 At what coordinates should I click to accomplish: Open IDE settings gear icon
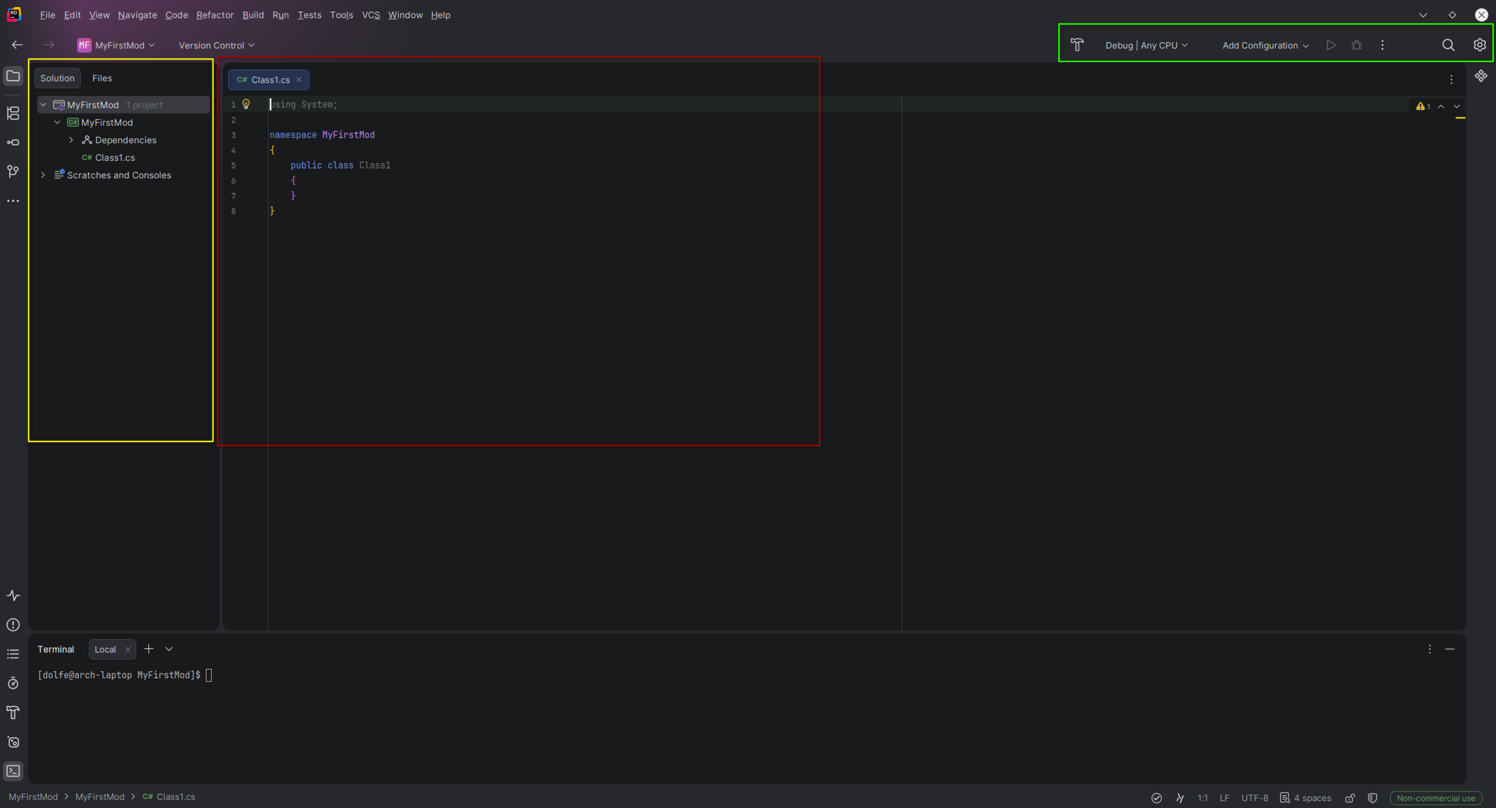(1480, 45)
